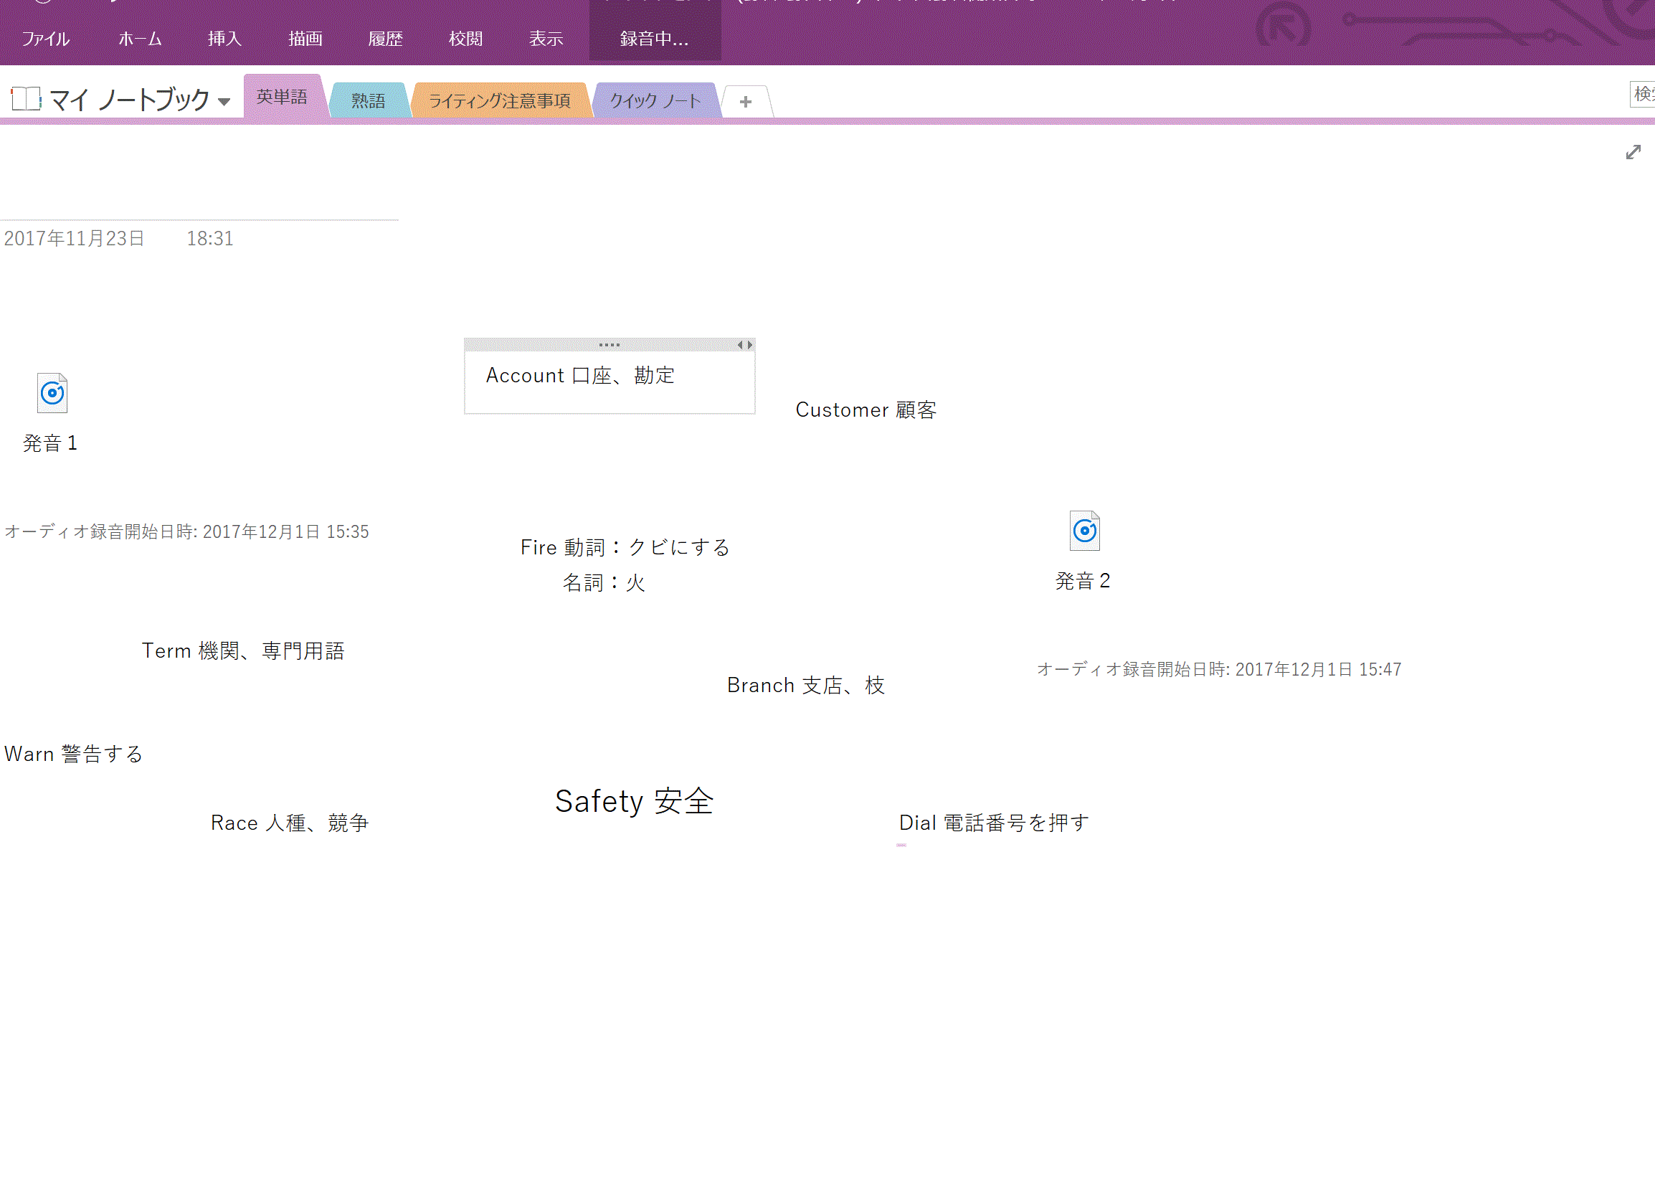Play the 発音 2 audio recording icon
The image size is (1655, 1197).
[x=1084, y=531]
